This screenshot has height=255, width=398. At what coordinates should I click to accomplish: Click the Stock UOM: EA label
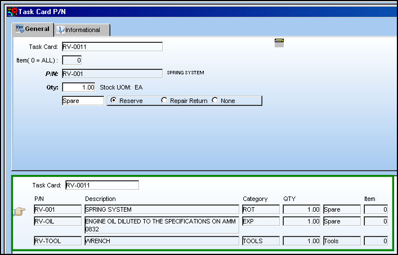[121, 88]
